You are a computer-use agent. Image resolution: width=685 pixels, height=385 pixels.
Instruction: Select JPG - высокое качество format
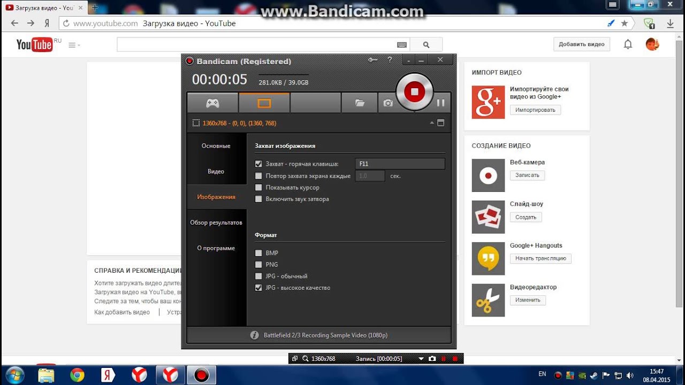(x=259, y=288)
